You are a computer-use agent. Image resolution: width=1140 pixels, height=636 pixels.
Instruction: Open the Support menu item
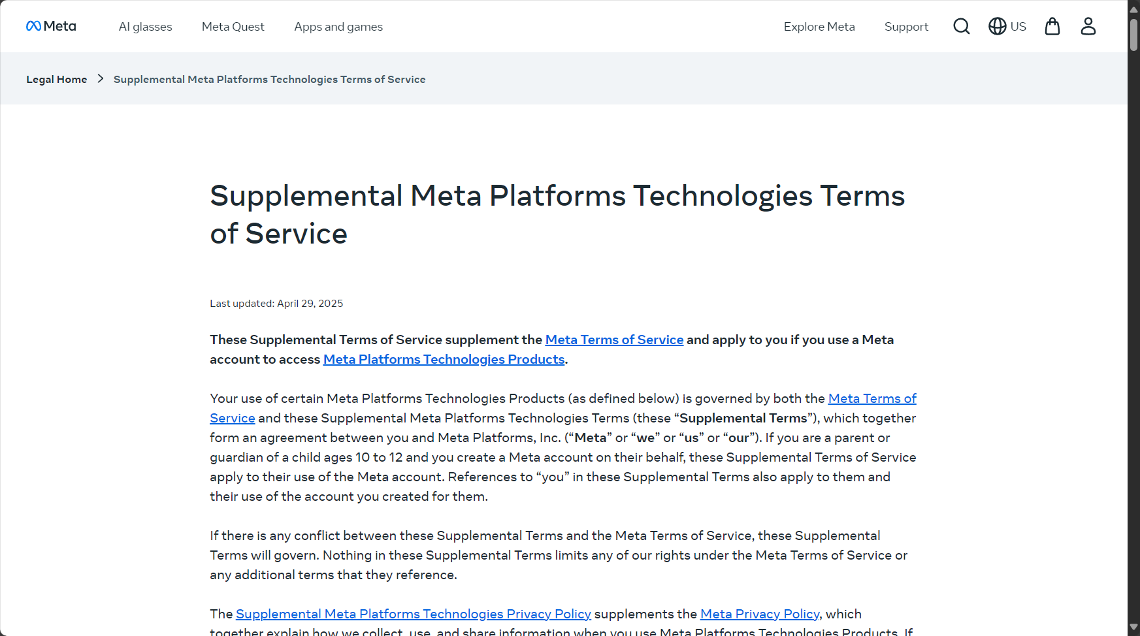906,27
